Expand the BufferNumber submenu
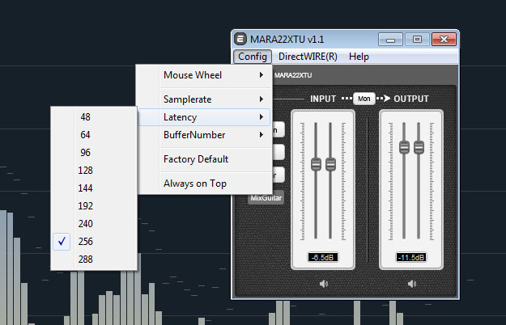 coord(204,135)
